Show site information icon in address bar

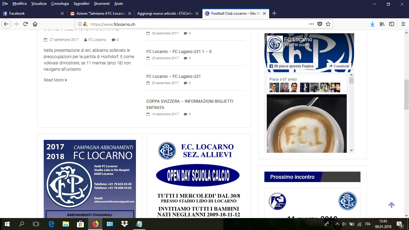[80, 24]
